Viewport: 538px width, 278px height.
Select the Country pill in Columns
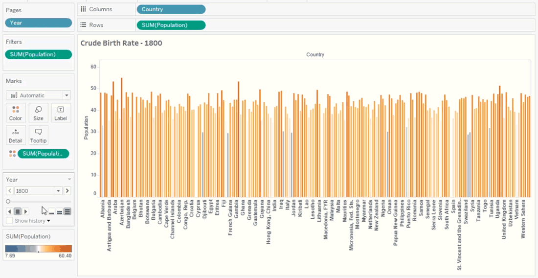171,9
